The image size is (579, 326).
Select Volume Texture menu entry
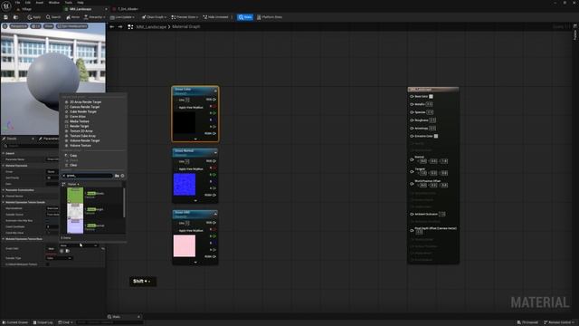click(x=81, y=146)
